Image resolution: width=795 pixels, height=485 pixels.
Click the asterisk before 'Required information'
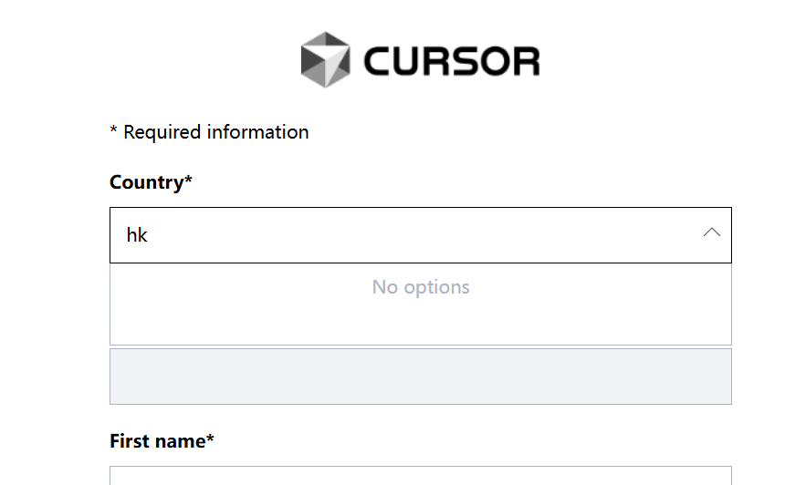pyautogui.click(x=114, y=132)
